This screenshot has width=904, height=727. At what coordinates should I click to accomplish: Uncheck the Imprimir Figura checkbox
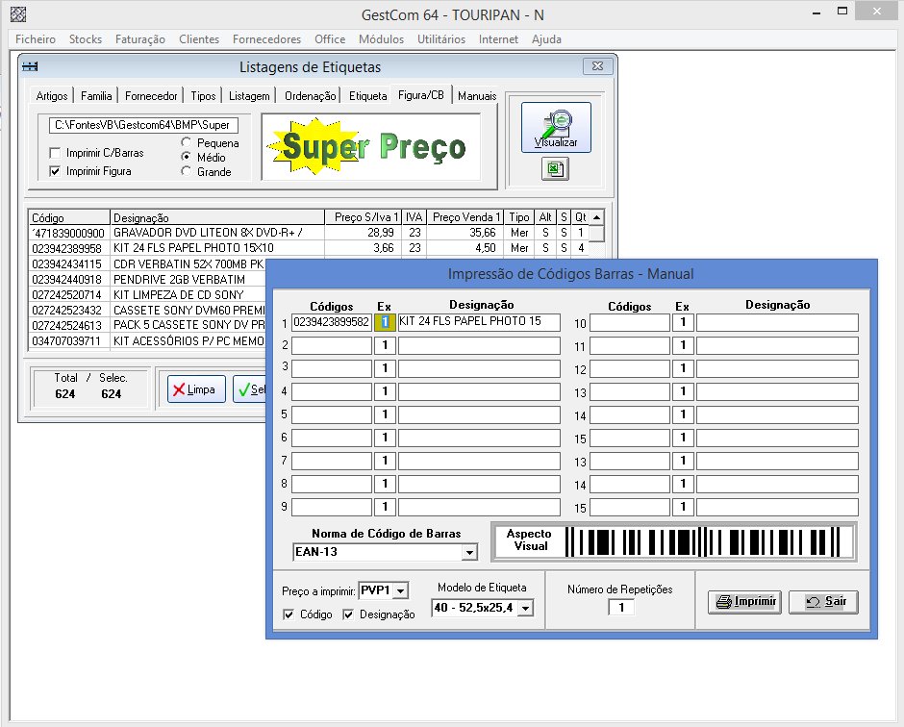coord(56,171)
